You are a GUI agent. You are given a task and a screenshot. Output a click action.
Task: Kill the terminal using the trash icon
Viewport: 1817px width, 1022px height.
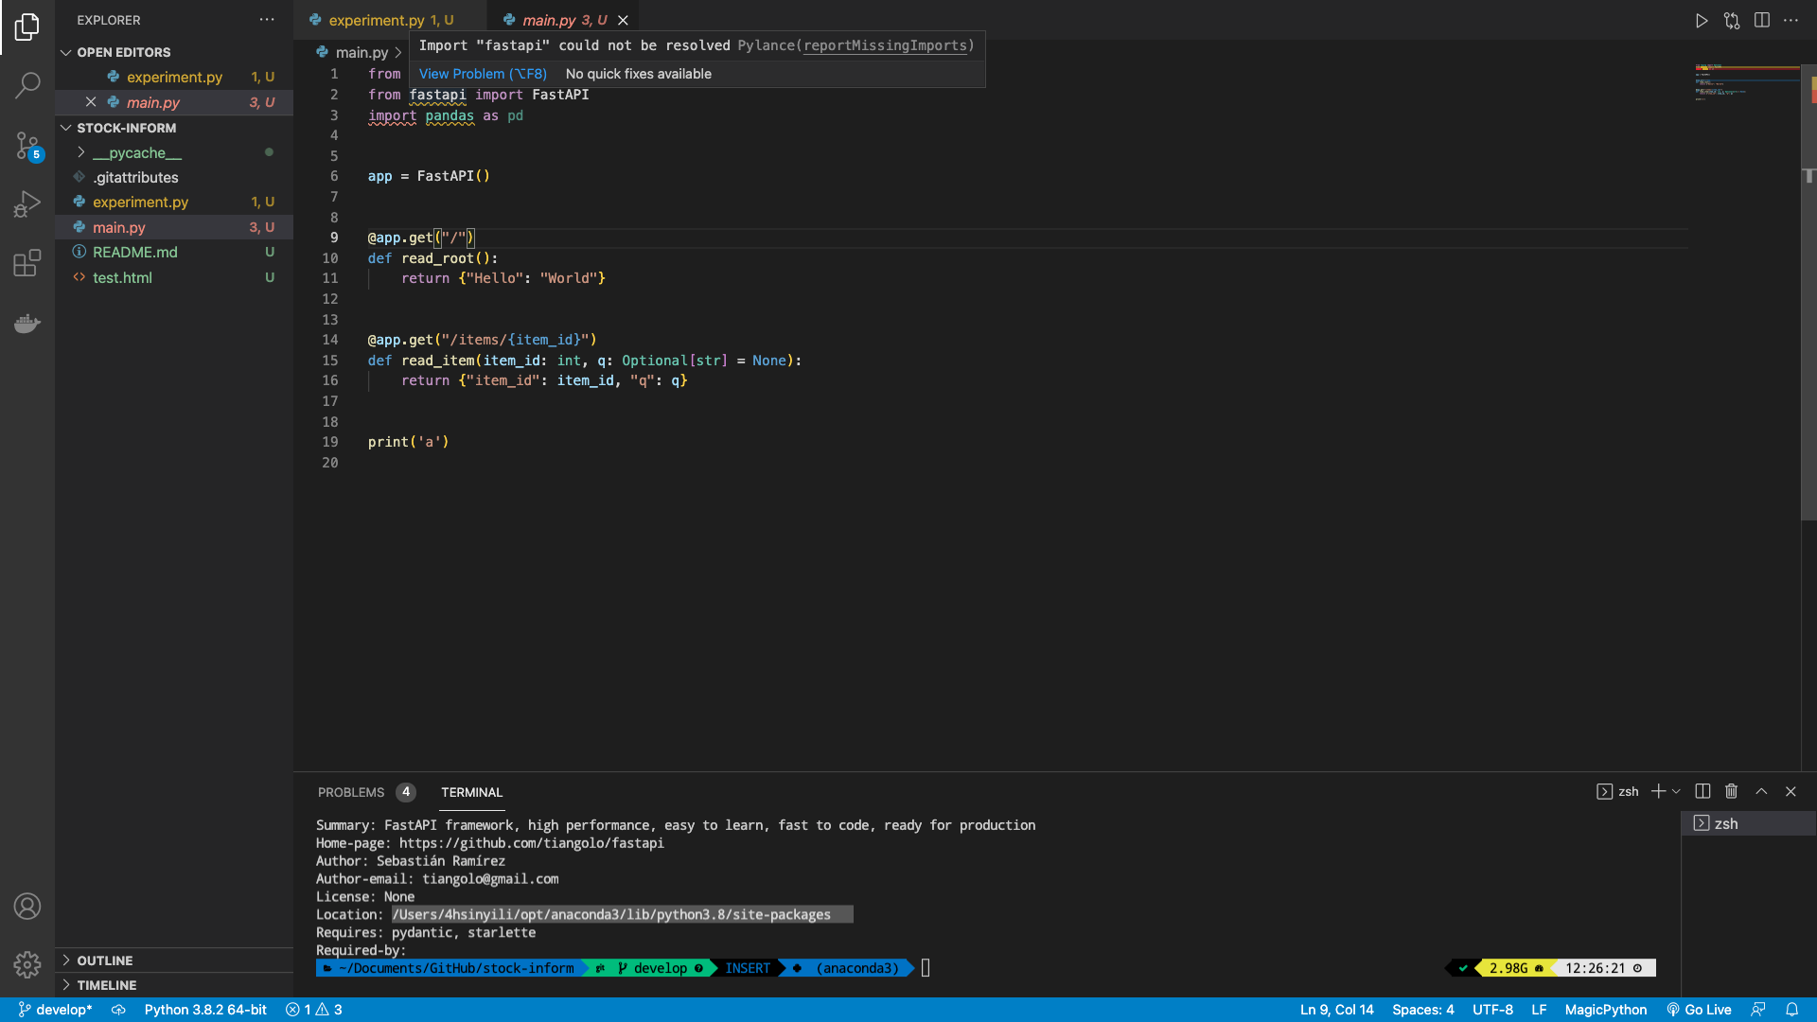pyautogui.click(x=1731, y=791)
